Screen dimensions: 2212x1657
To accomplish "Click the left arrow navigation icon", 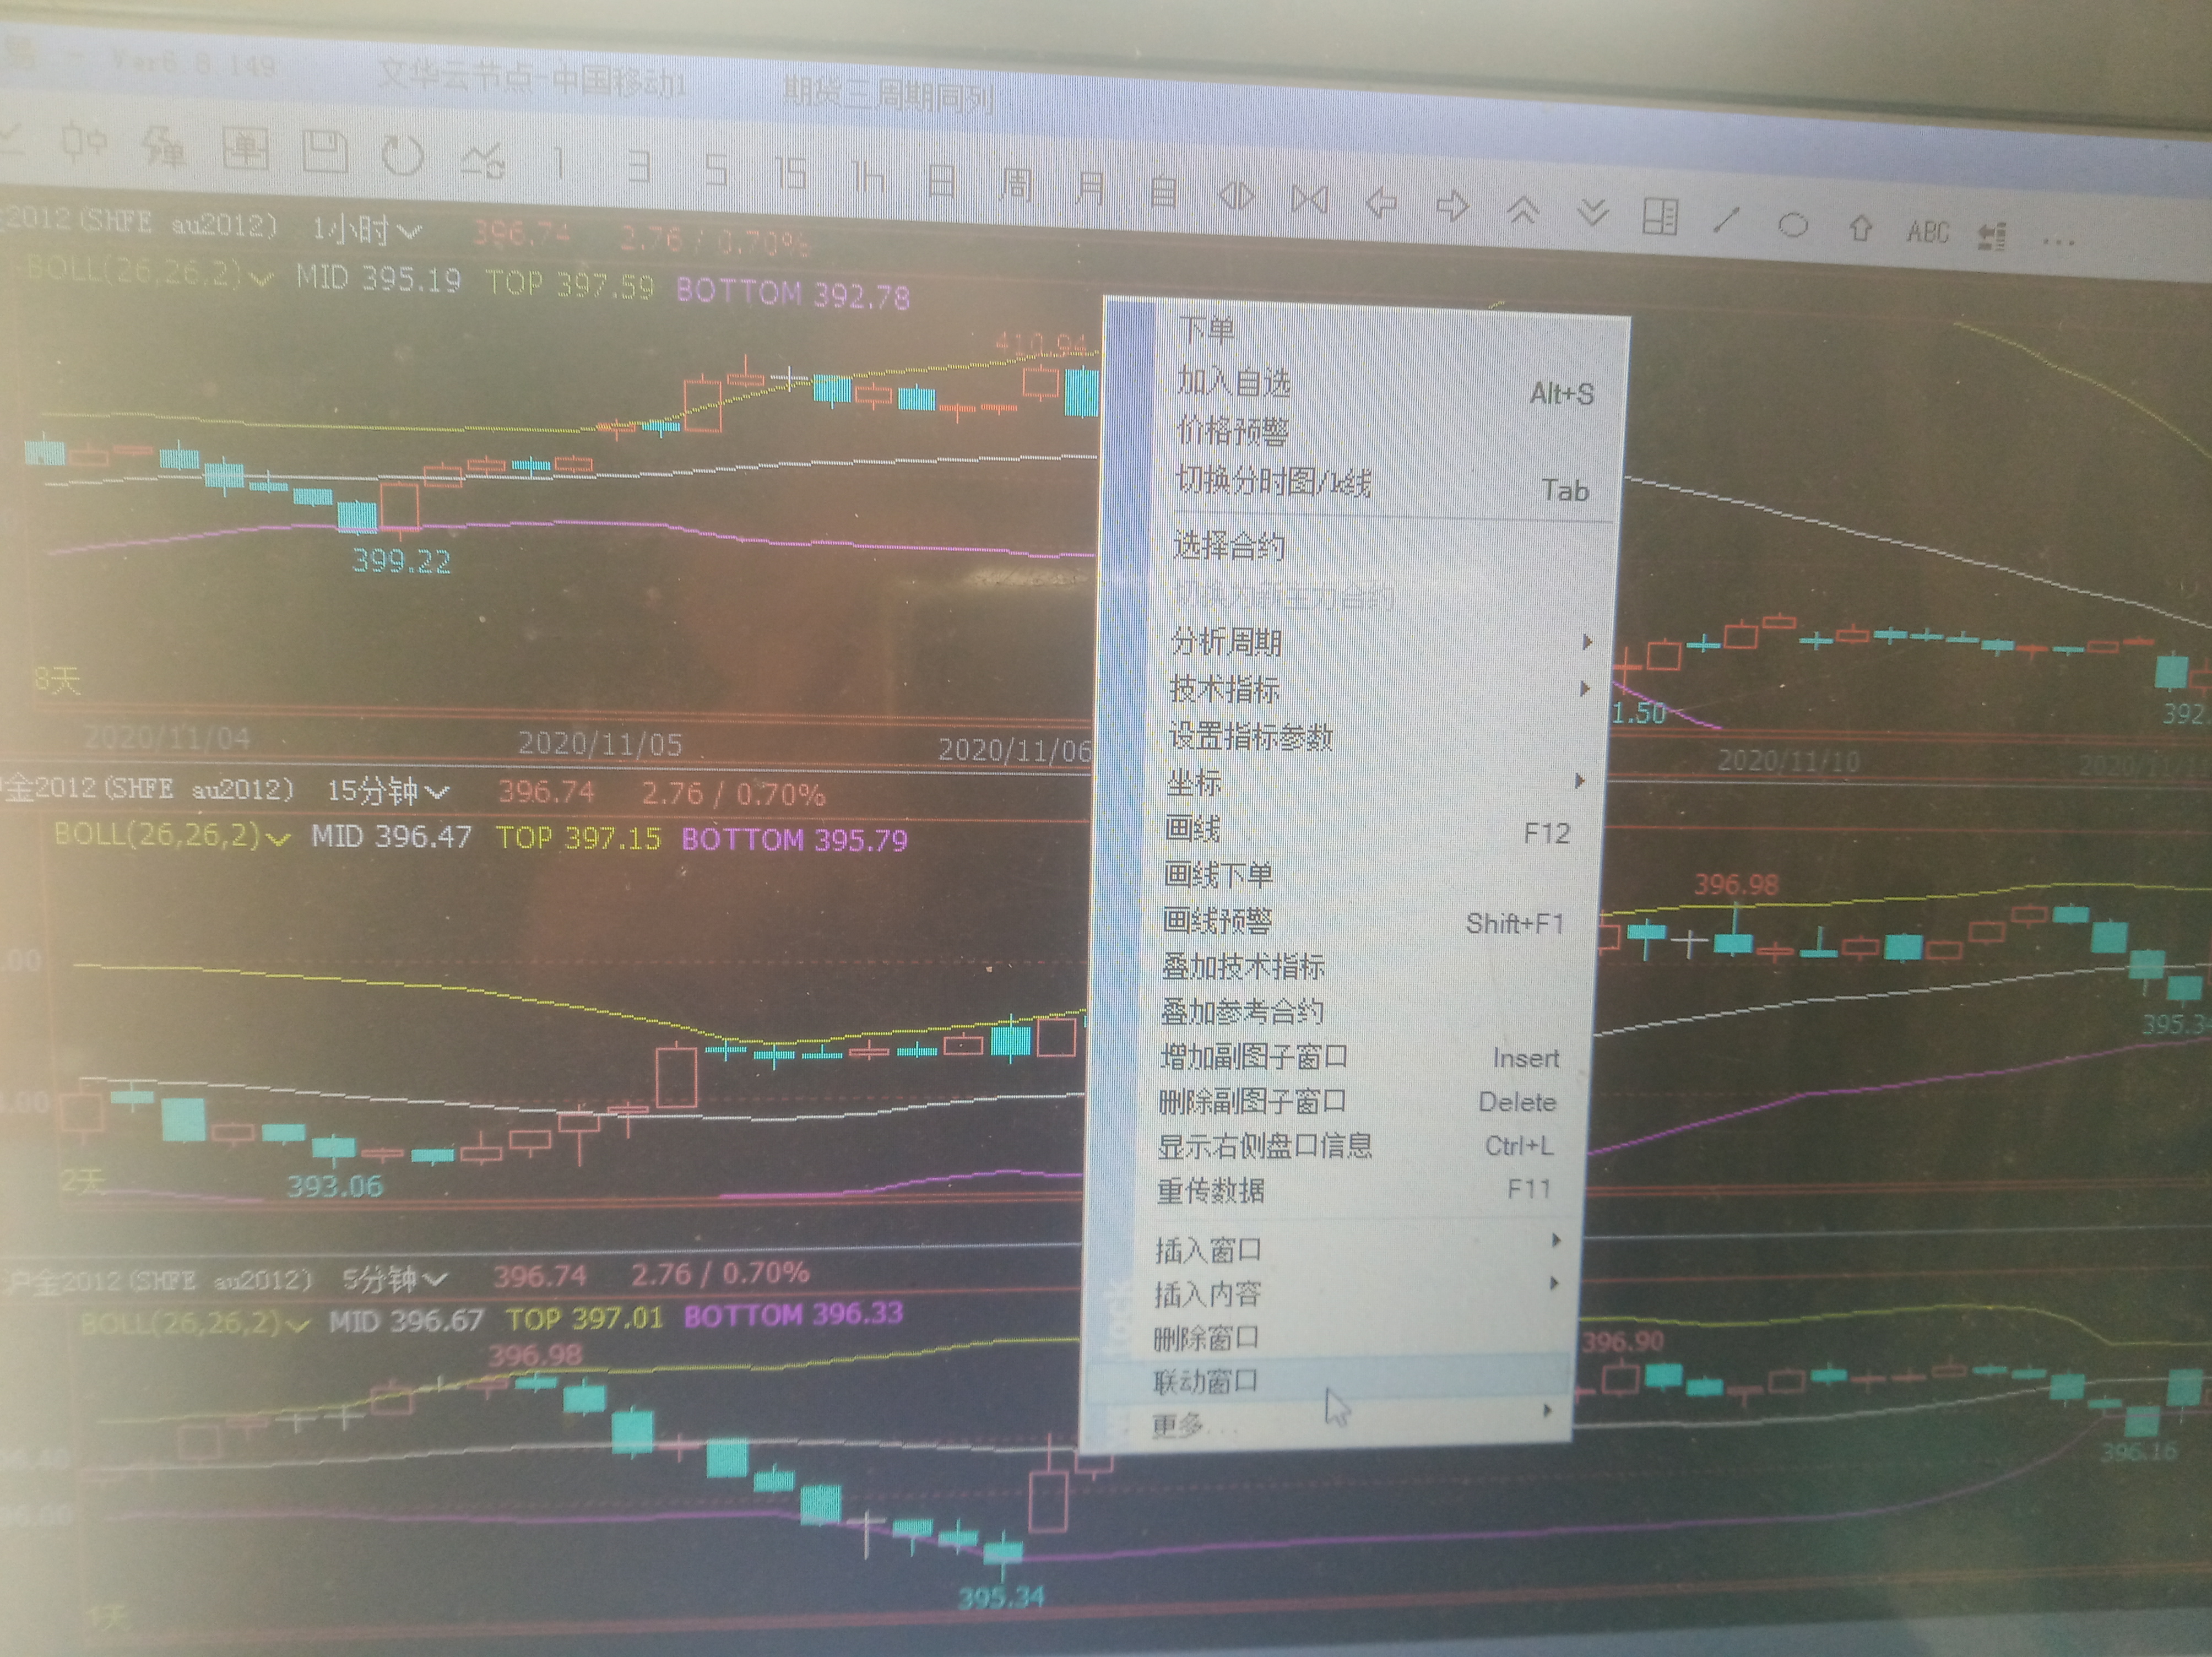I will tap(1381, 203).
